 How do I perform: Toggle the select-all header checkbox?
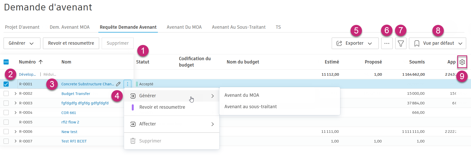click(6, 62)
